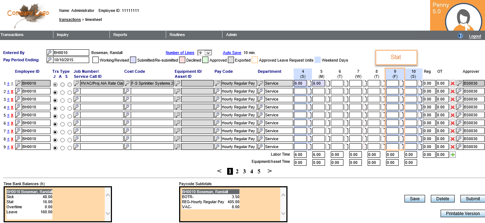Click Pay Period Ending lookup icon
The height and width of the screenshot is (223, 485).
click(49, 60)
